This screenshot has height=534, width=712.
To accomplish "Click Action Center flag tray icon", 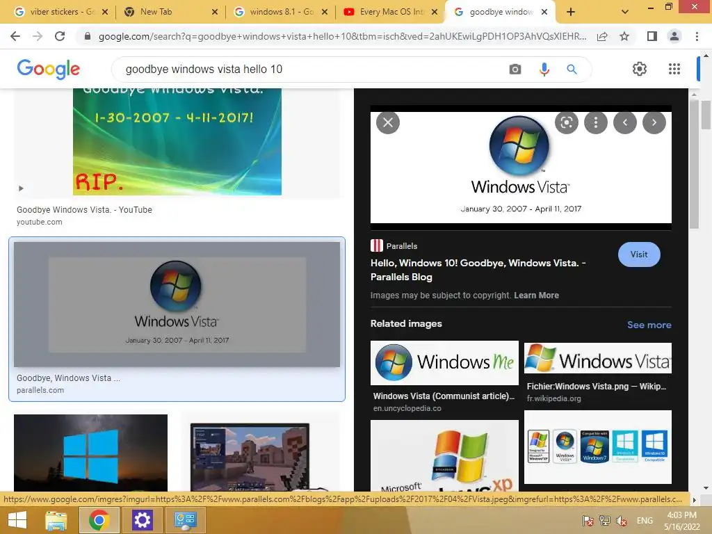I will (x=588, y=521).
